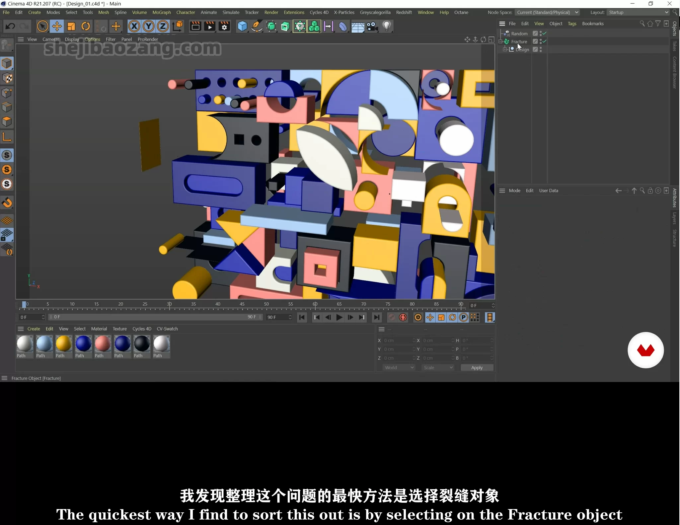Viewport: 680px width, 525px height.
Task: Toggle Random effector enabled checkmark
Action: (x=545, y=33)
